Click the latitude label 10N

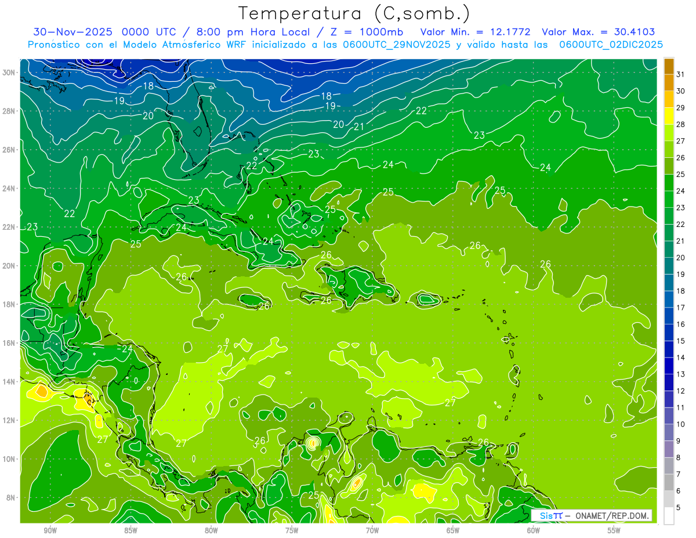tap(8, 458)
